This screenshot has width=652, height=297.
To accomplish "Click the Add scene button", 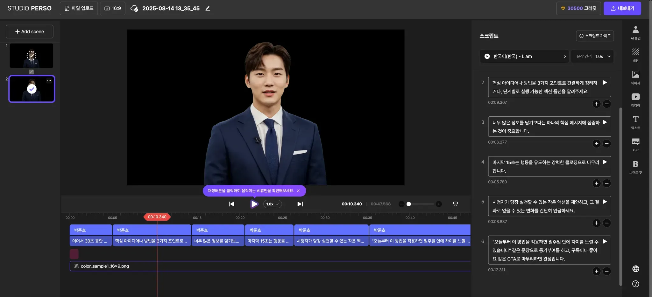I will click(30, 31).
